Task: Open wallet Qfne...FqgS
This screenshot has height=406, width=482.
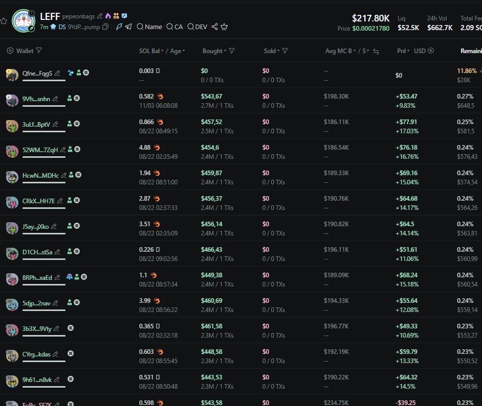Action: (x=37, y=74)
